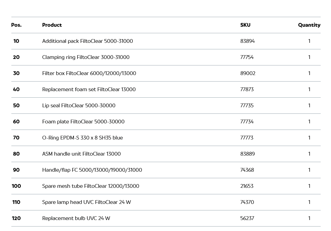
Task: Select SKU number 56237
Action: click(x=247, y=218)
